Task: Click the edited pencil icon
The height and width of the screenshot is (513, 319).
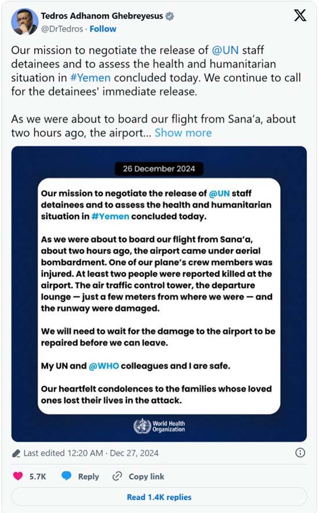Action: [16, 453]
